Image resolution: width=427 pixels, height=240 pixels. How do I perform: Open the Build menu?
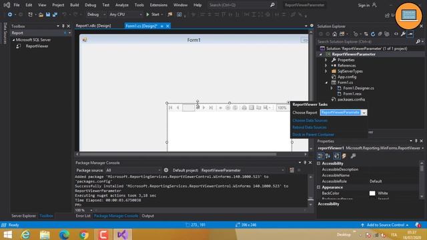(x=74, y=5)
